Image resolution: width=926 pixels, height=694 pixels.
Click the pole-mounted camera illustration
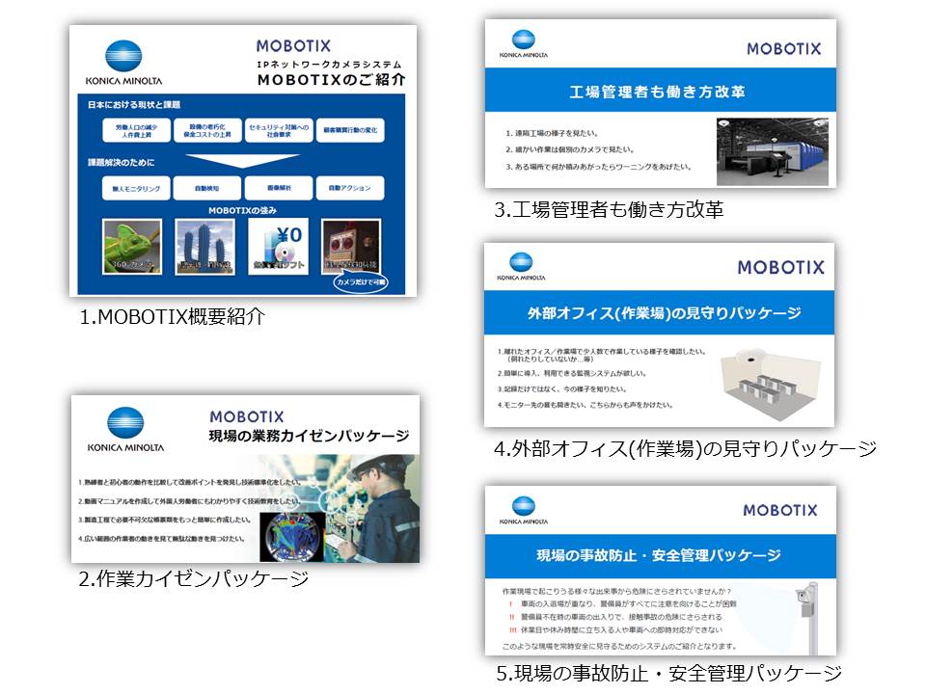808,617
